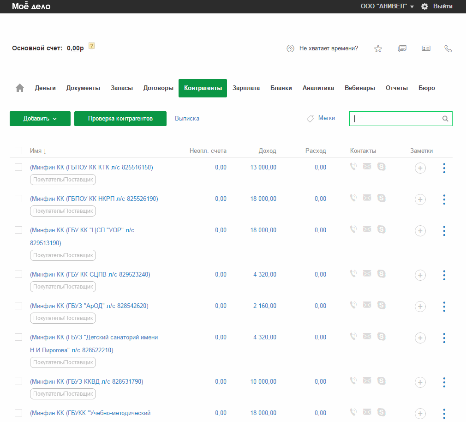This screenshot has width=466, height=422.
Task: Click the search magnifier icon
Action: click(x=445, y=119)
